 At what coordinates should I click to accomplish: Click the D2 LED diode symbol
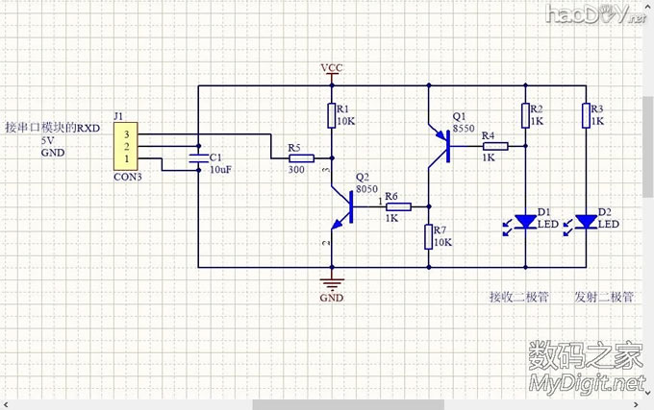585,222
